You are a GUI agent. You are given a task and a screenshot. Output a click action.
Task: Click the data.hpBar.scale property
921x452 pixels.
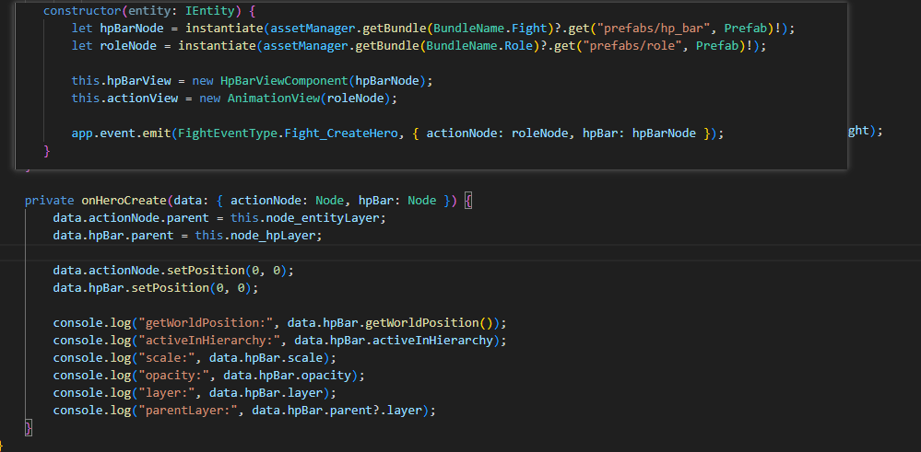(266, 357)
